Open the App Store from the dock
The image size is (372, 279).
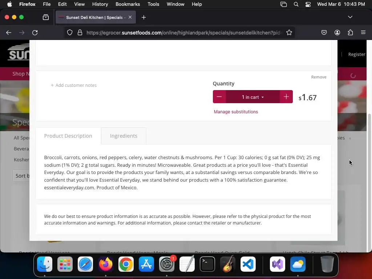[146, 264]
